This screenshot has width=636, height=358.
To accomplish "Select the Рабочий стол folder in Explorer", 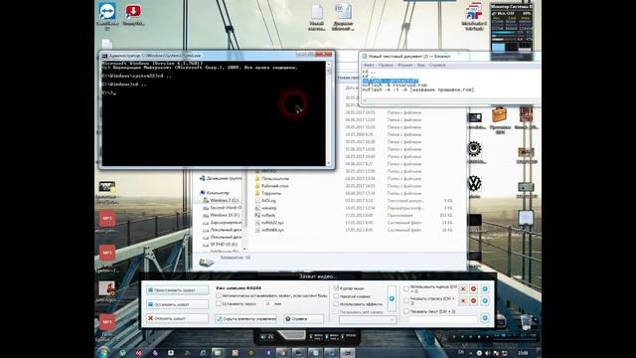I will pos(274,186).
